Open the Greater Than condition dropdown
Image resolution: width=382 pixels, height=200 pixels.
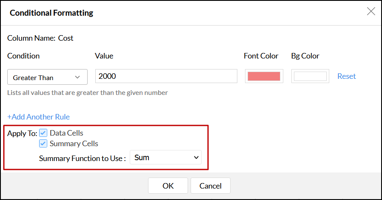pyautogui.click(x=47, y=77)
